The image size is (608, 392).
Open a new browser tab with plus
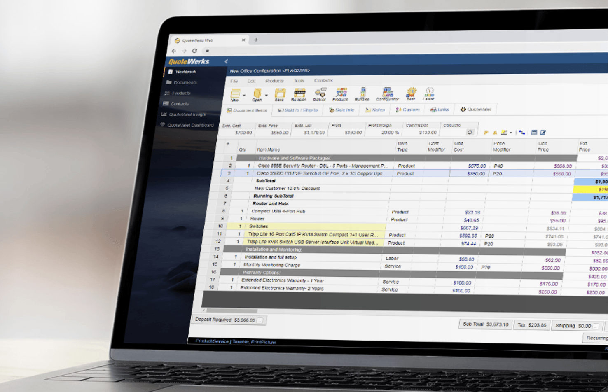pos(256,40)
